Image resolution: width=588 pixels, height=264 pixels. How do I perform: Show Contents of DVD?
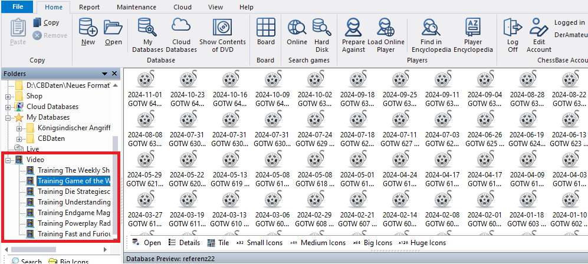pos(222,35)
